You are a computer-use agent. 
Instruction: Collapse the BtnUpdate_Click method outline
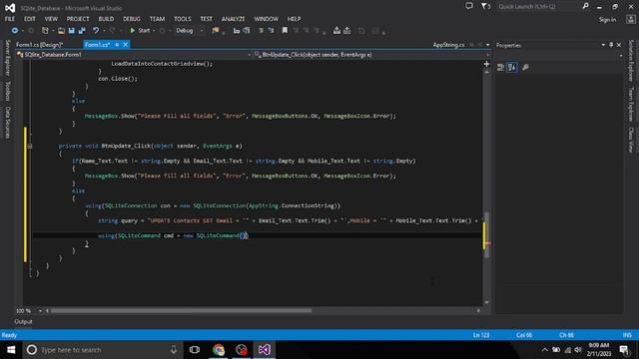pyautogui.click(x=30, y=146)
